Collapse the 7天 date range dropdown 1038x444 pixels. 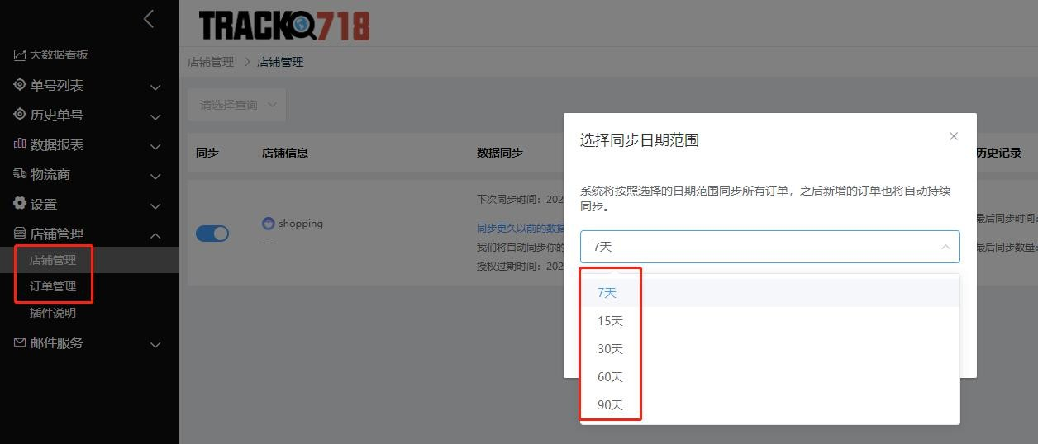click(945, 247)
